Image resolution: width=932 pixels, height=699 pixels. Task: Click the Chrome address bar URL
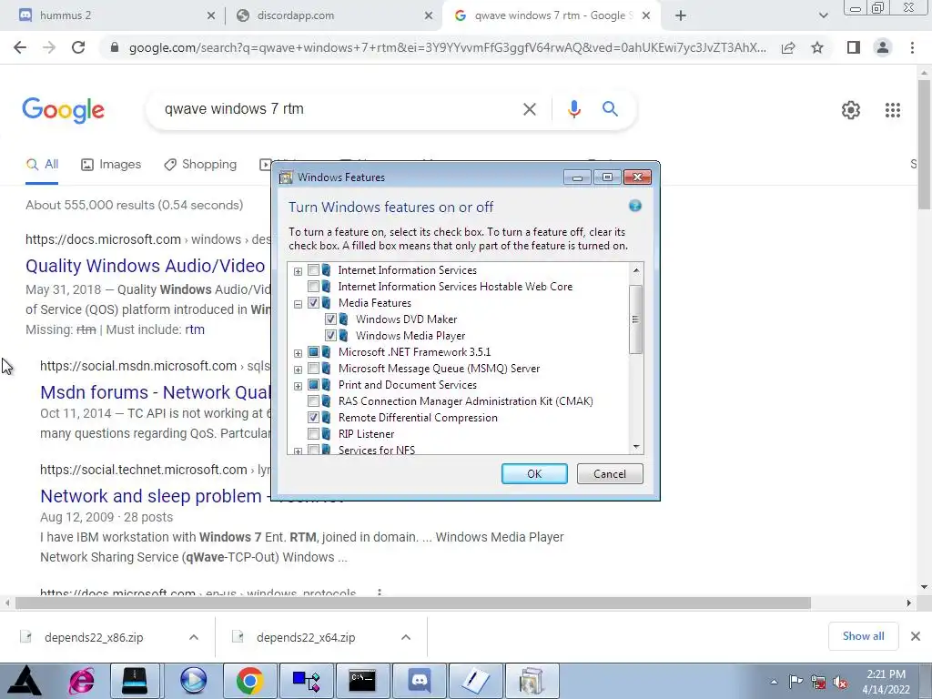tap(447, 47)
